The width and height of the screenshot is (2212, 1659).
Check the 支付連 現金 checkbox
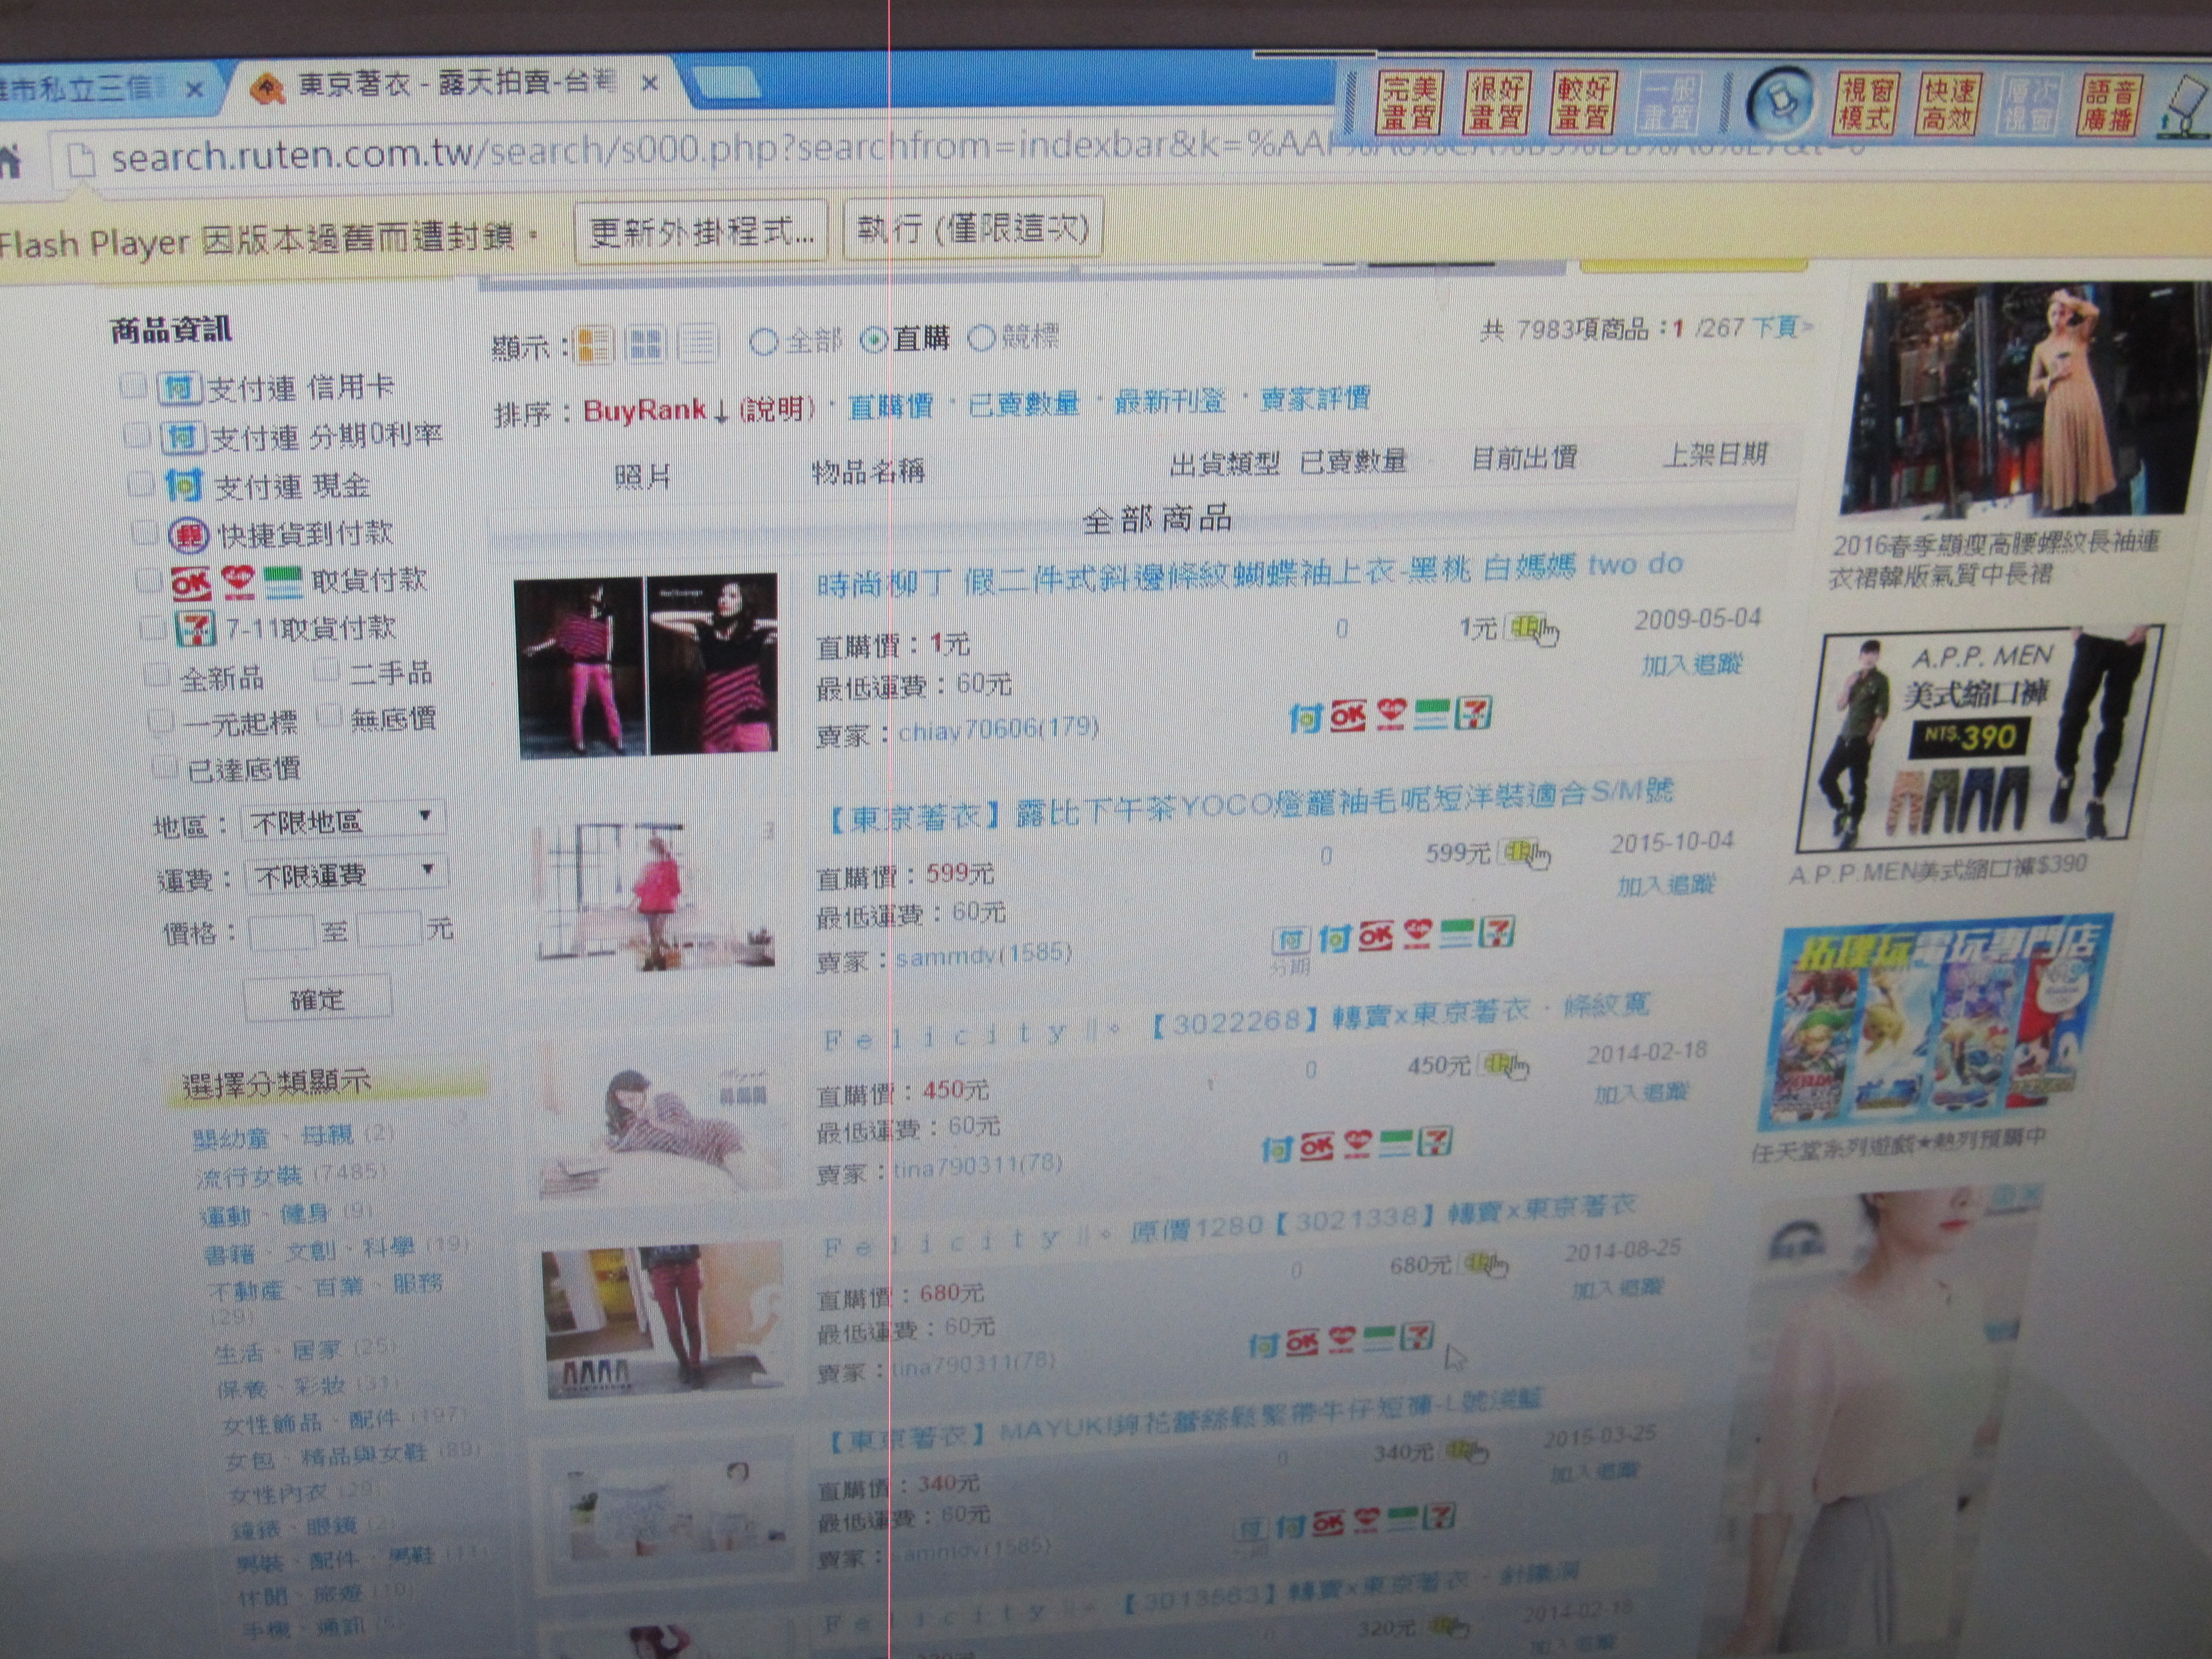pos(141,483)
